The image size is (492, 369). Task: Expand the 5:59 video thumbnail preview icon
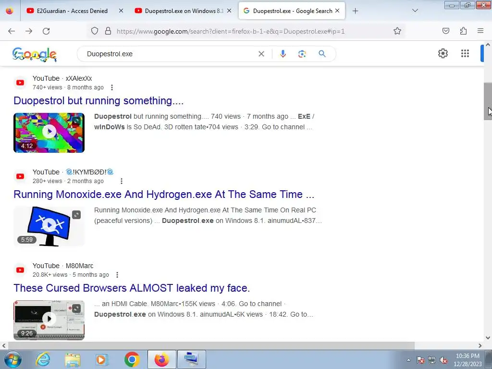pos(76,215)
